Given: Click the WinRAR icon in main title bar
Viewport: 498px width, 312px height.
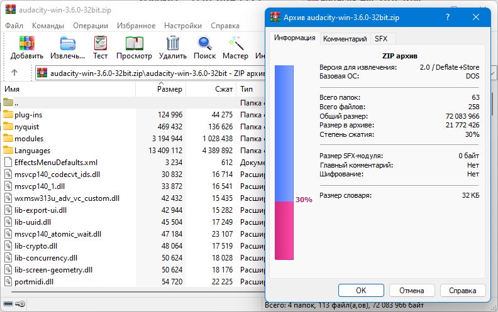Looking at the screenshot, I should (x=11, y=9).
